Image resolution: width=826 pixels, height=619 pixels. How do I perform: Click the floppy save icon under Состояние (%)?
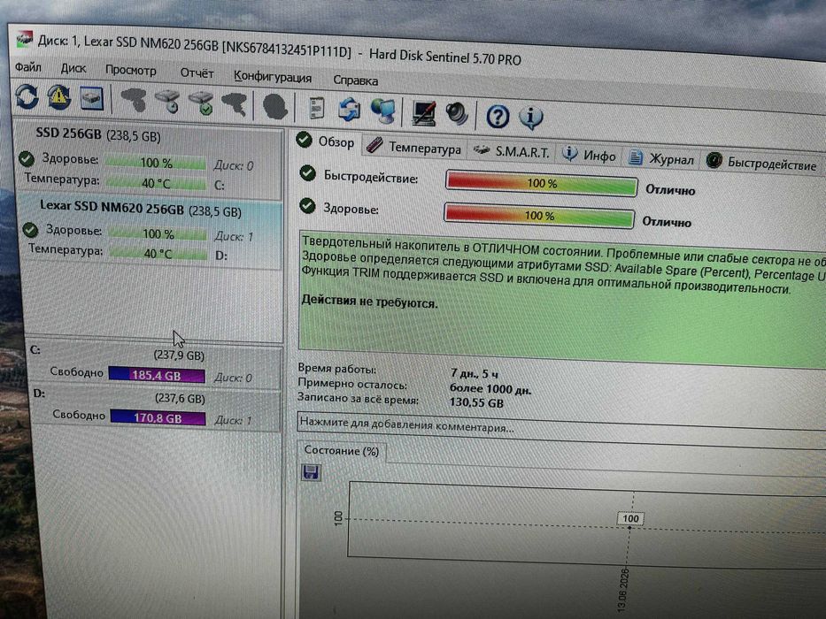click(310, 472)
